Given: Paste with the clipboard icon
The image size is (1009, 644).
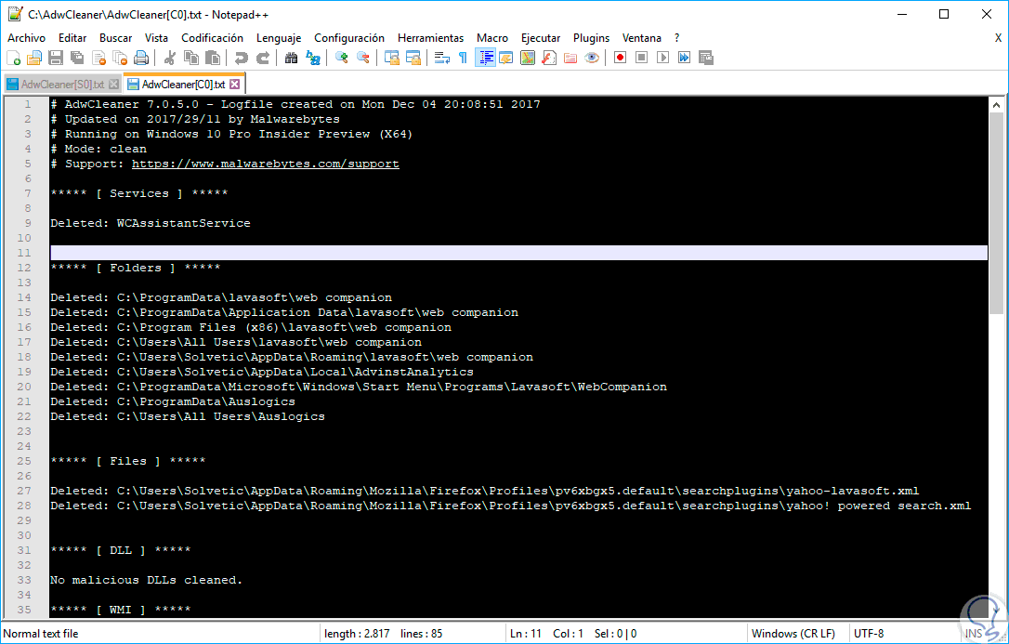Looking at the screenshot, I should [x=213, y=58].
